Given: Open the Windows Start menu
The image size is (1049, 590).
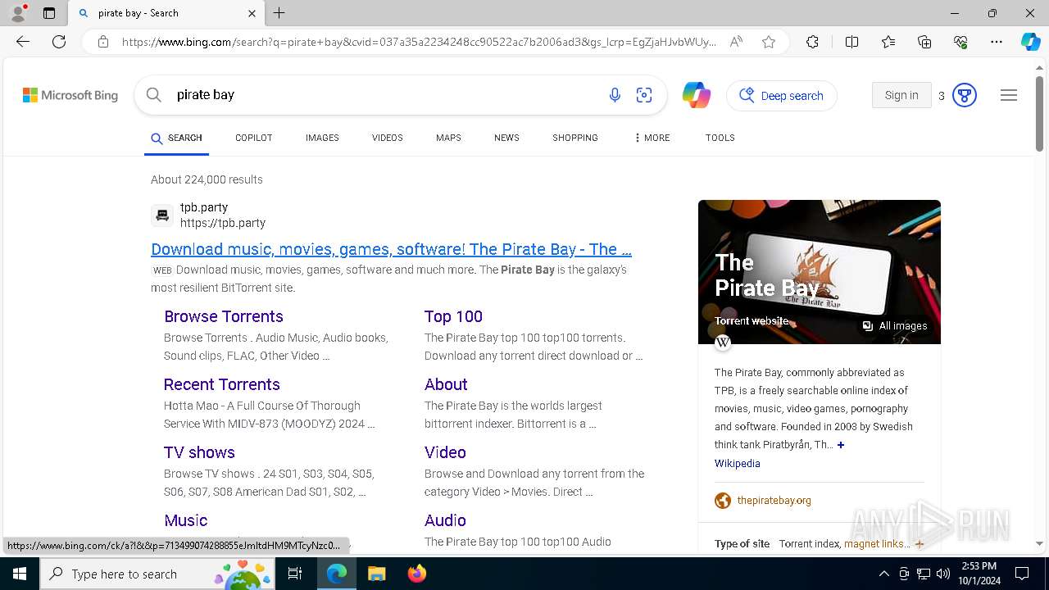Looking at the screenshot, I should pos(20,574).
